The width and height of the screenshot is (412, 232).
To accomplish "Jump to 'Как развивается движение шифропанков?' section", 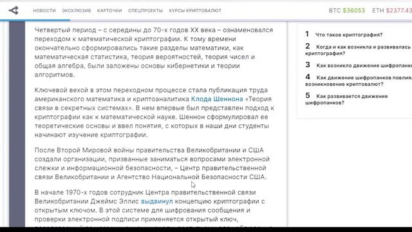I will (x=346, y=99).
